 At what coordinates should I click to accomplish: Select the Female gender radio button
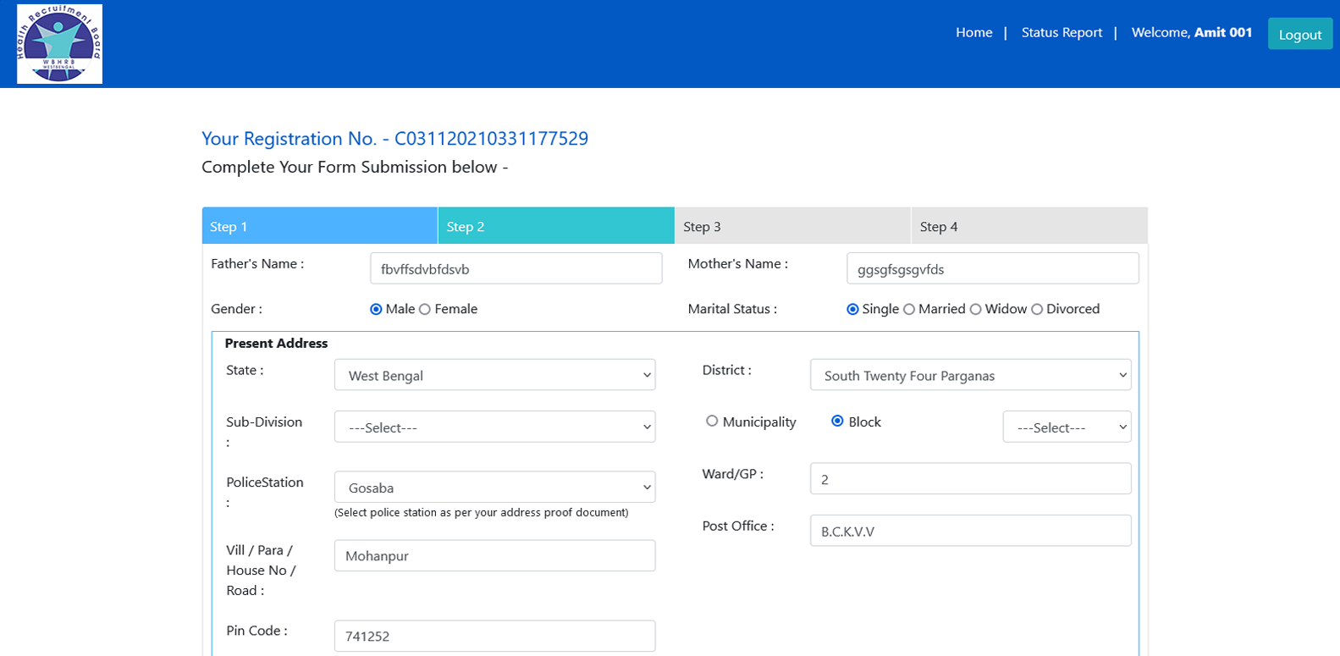[425, 310]
